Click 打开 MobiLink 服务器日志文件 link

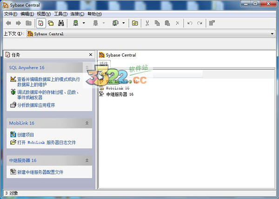[x=46, y=142]
